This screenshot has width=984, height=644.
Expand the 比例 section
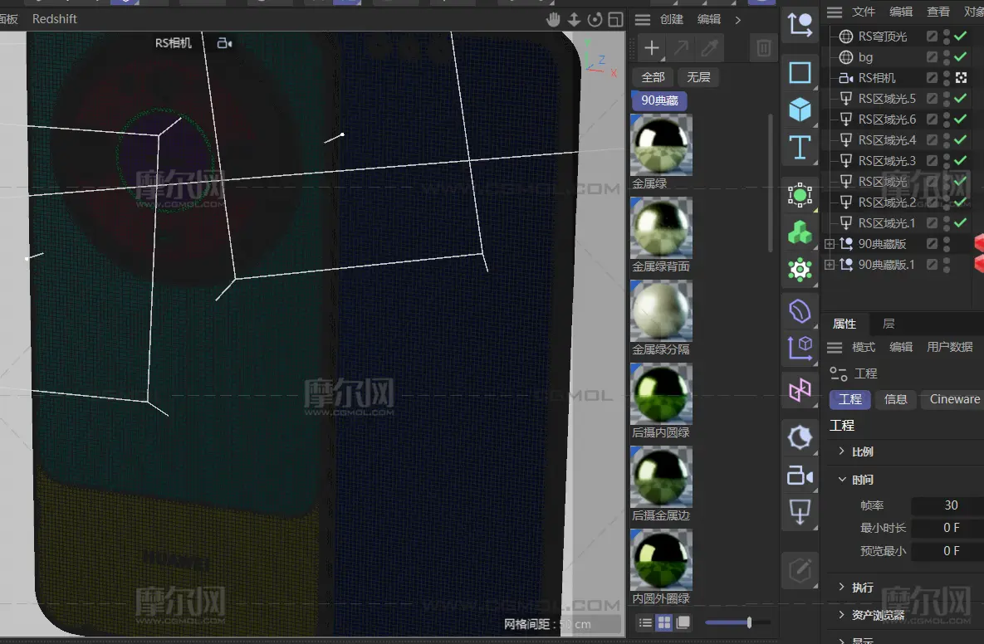(842, 451)
